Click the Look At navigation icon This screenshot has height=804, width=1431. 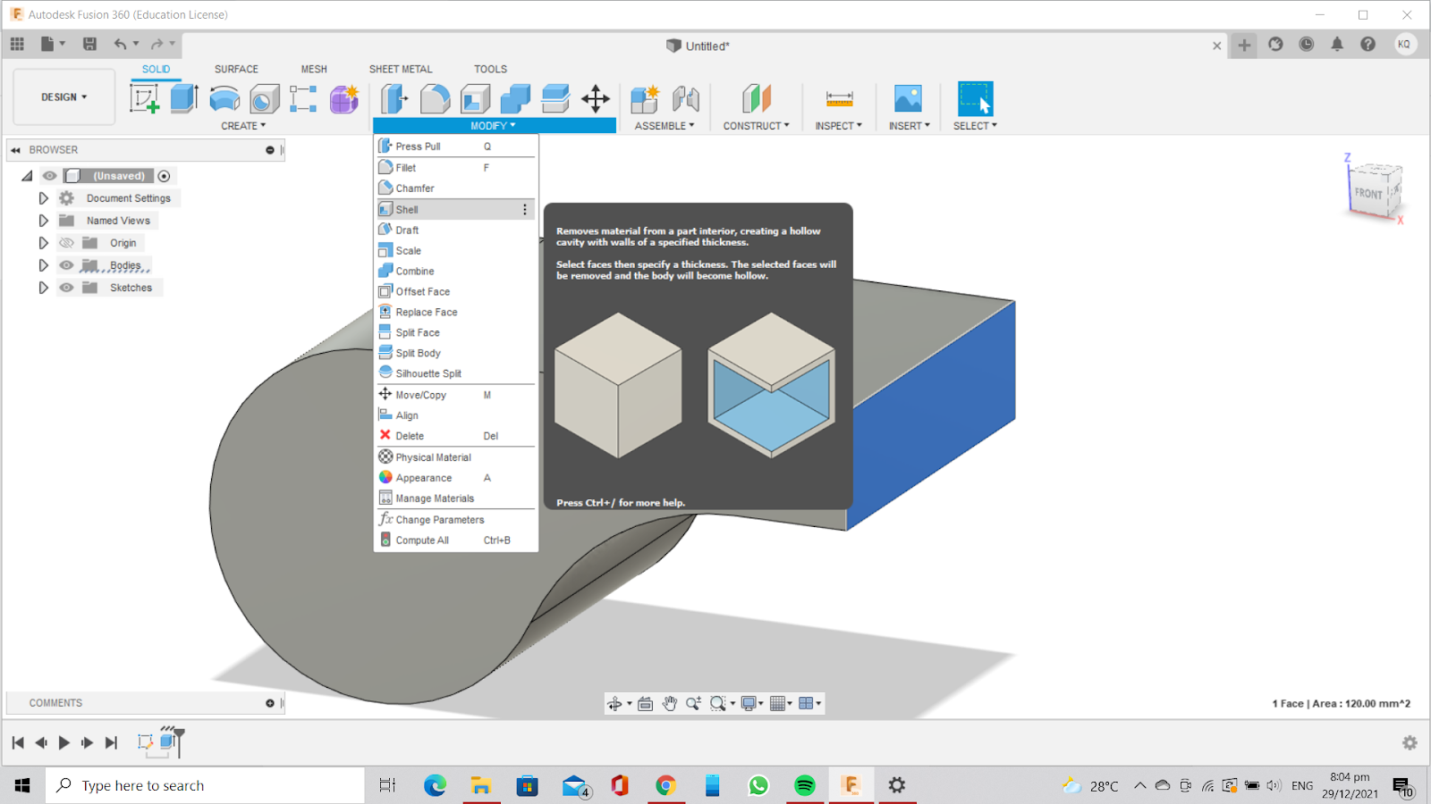(x=645, y=704)
